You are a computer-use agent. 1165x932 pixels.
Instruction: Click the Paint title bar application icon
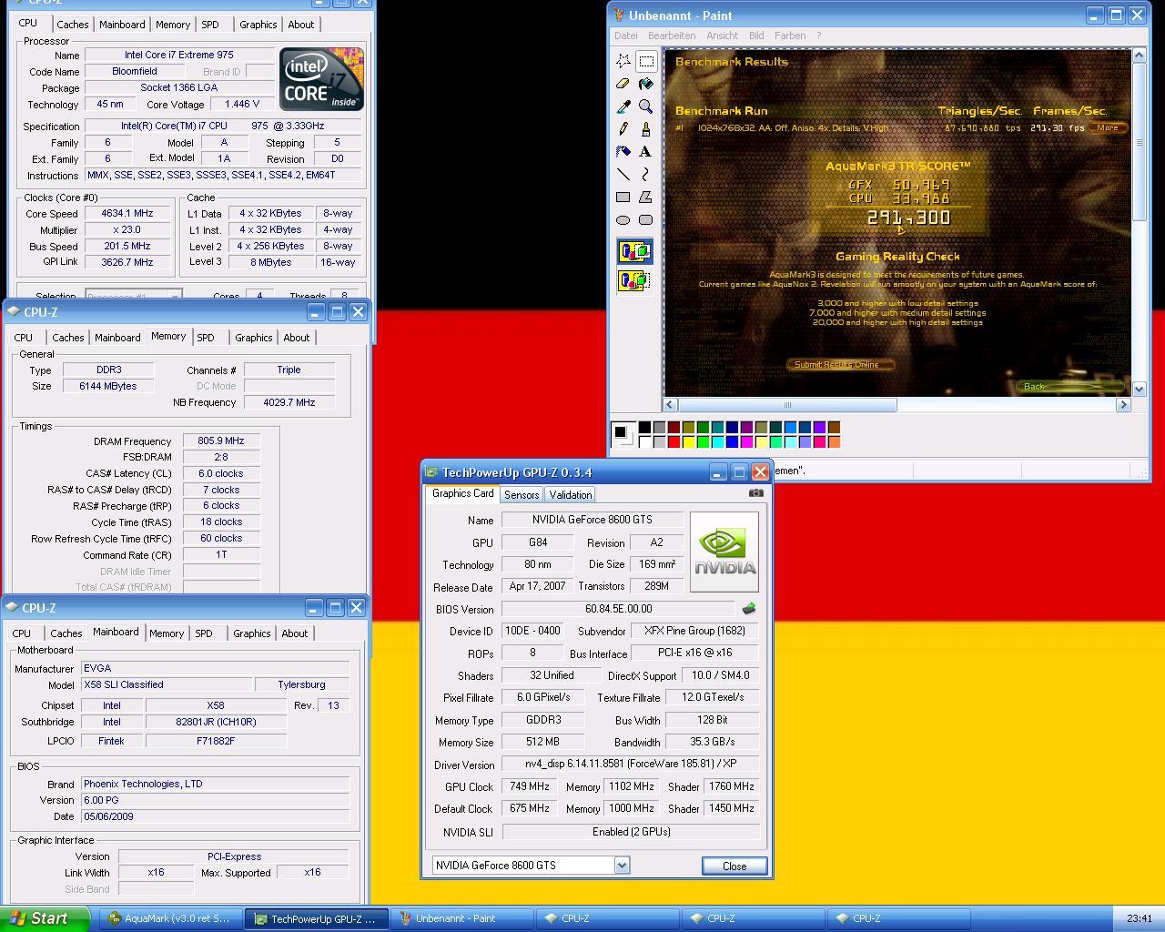(619, 15)
